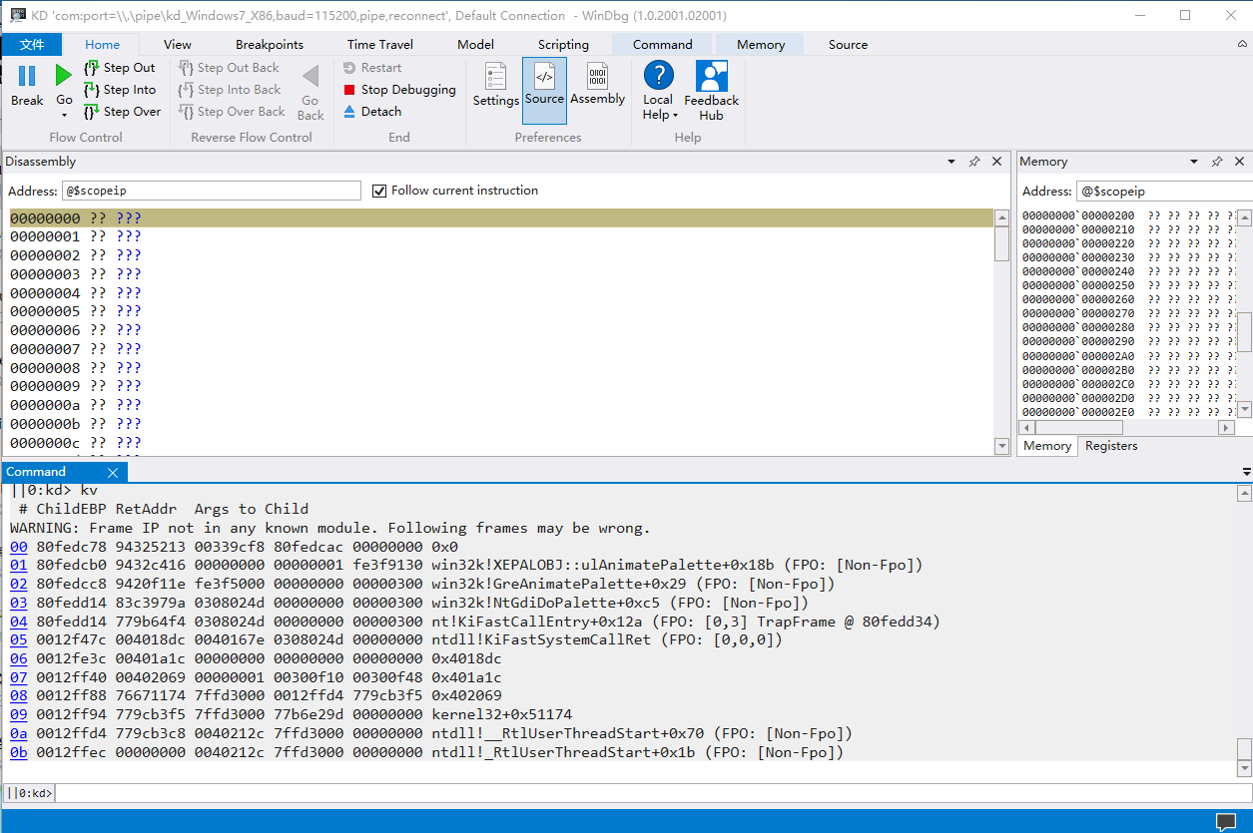Image resolution: width=1253 pixels, height=833 pixels.
Task: Click Step Into in Flow Control
Action: tap(119, 90)
